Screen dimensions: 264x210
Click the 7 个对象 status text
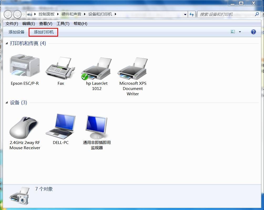point(44,189)
